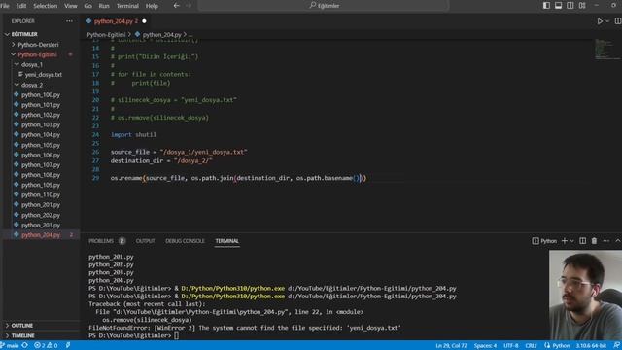Viewport: 622px width, 350px height.
Task: Click Python-Eğitimi in the breadcrumb
Action: pyautogui.click(x=106, y=35)
